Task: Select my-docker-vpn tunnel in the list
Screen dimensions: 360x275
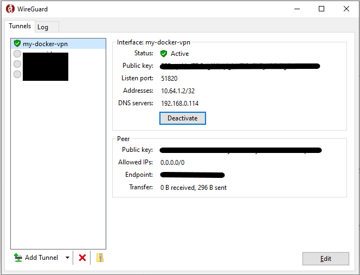Action: [x=59, y=43]
